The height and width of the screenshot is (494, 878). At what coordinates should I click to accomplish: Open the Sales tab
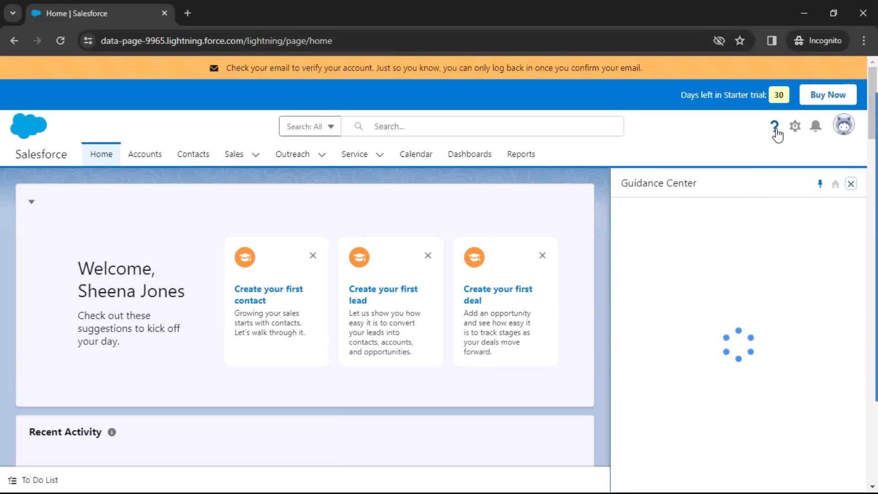click(x=234, y=154)
